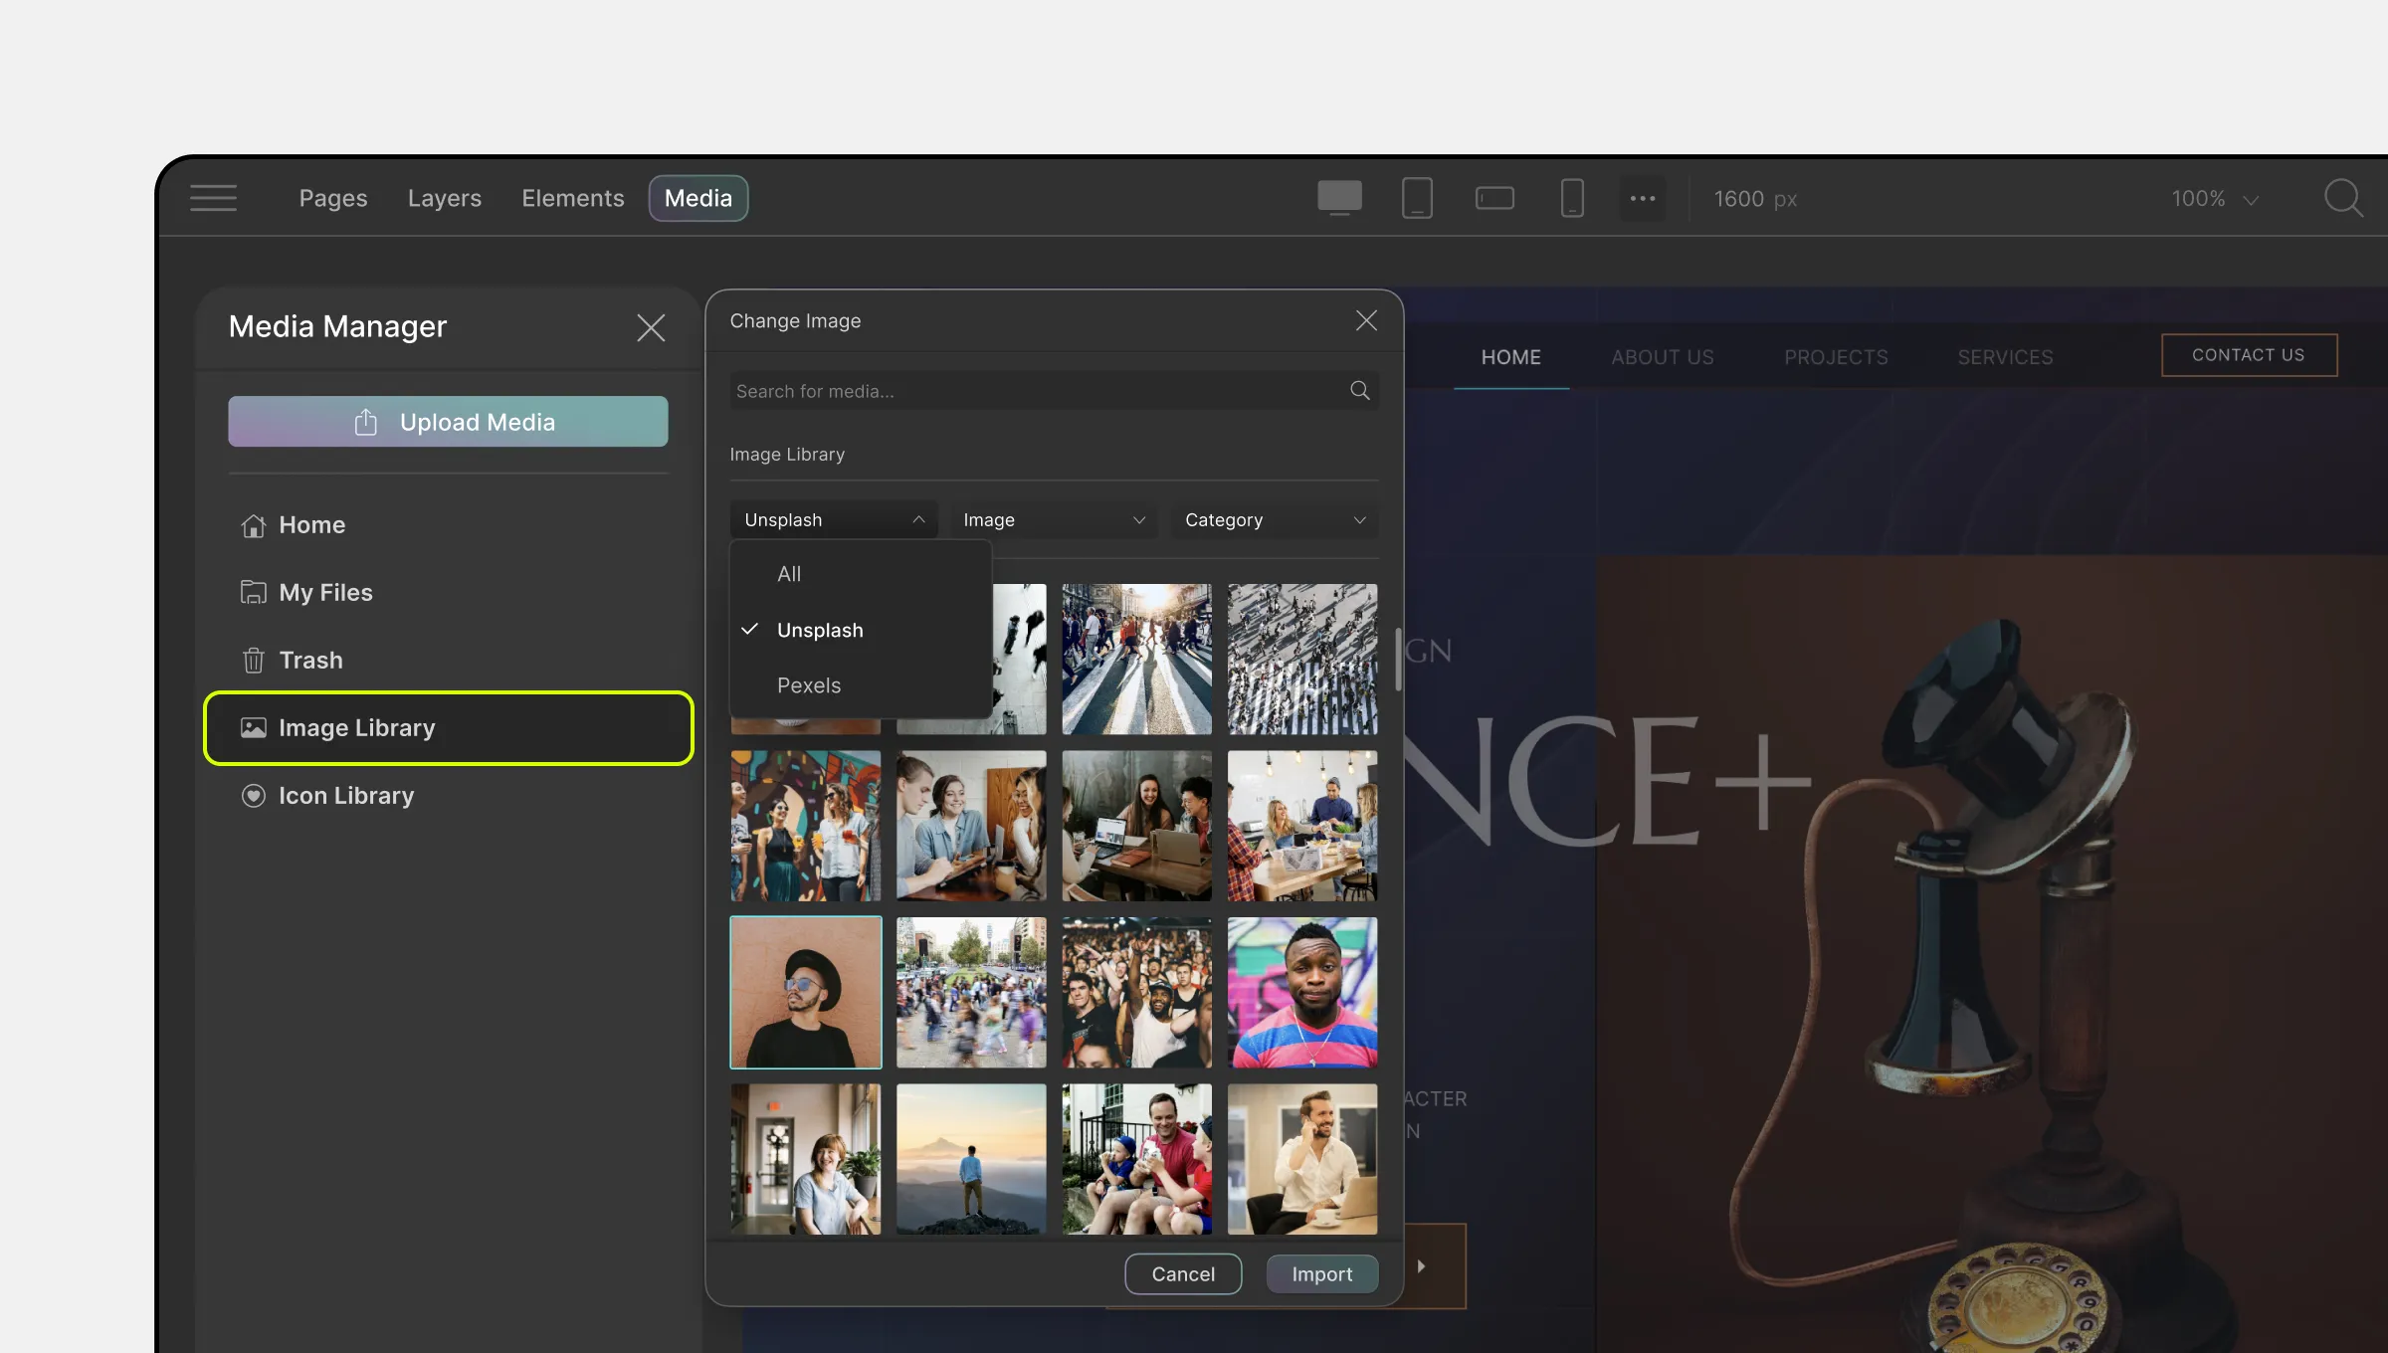Switch to the Layers tab
The image size is (2388, 1353).
point(445,198)
